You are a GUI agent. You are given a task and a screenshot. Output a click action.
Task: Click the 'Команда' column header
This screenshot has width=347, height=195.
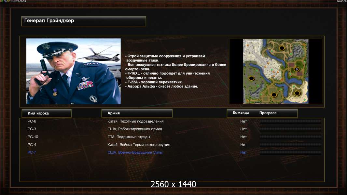pos(241,113)
